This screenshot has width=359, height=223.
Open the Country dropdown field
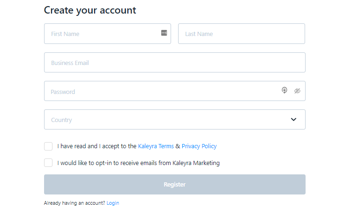(175, 120)
